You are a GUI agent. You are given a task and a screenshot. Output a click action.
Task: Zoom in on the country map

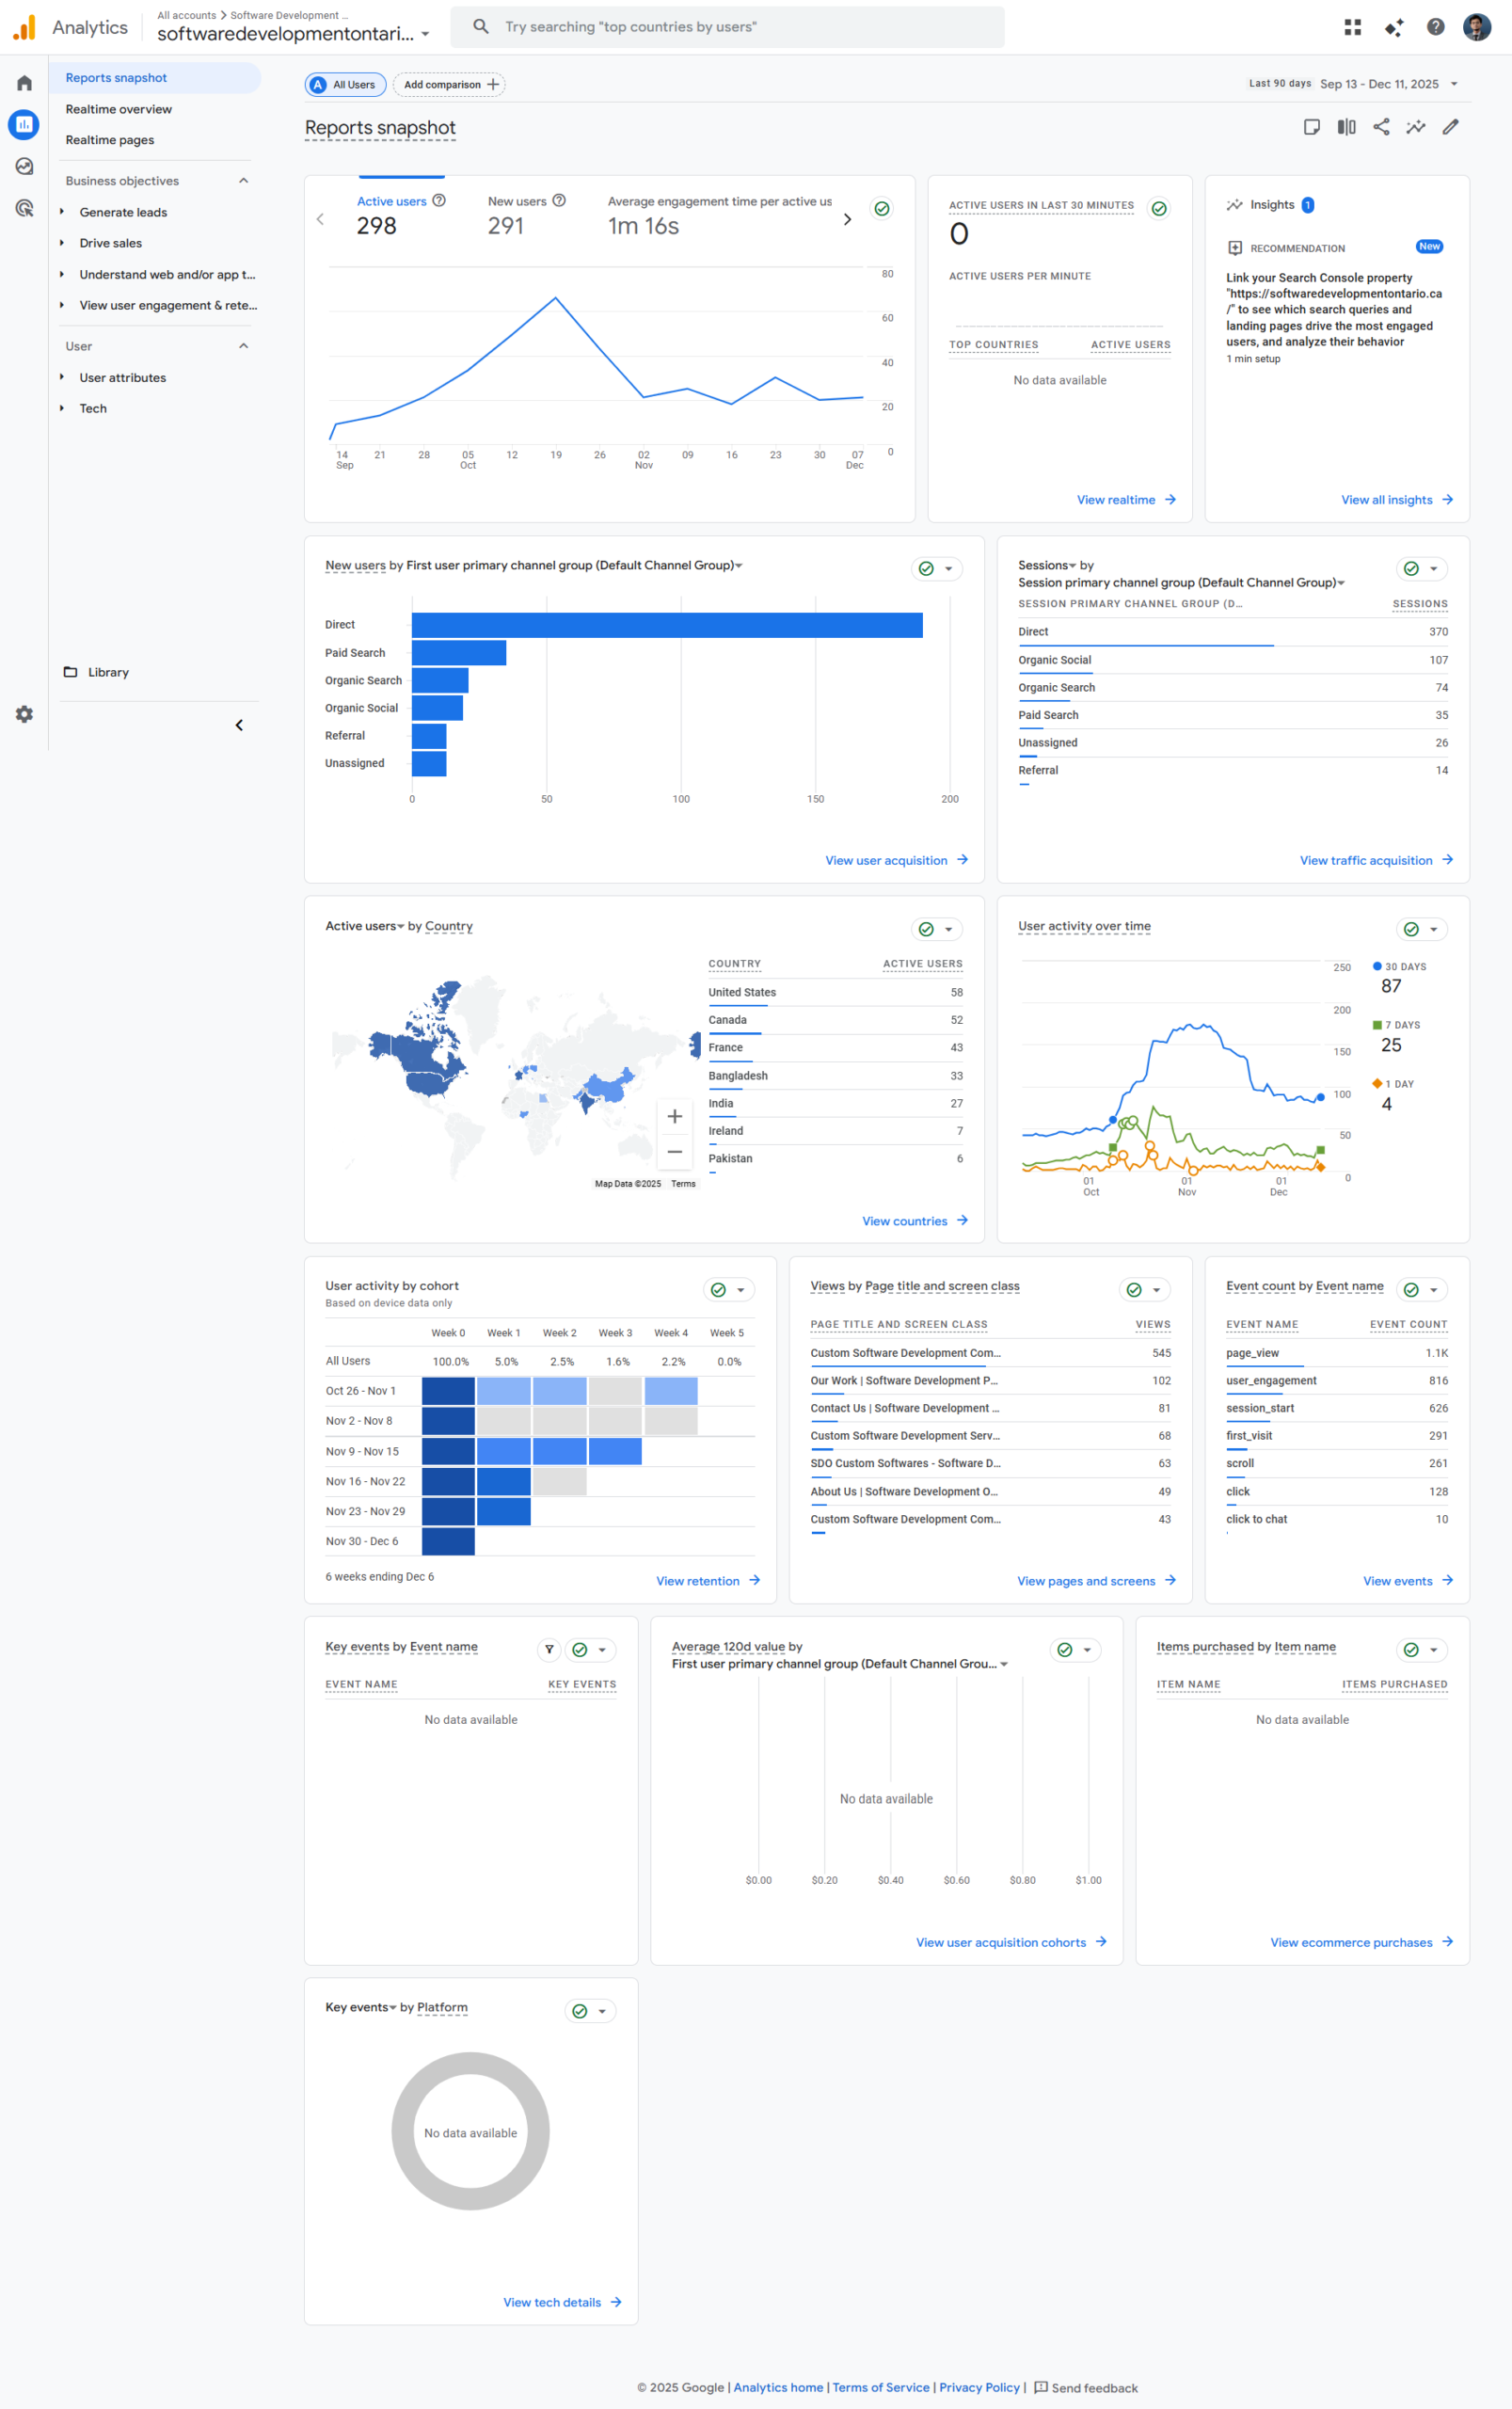click(x=674, y=1116)
